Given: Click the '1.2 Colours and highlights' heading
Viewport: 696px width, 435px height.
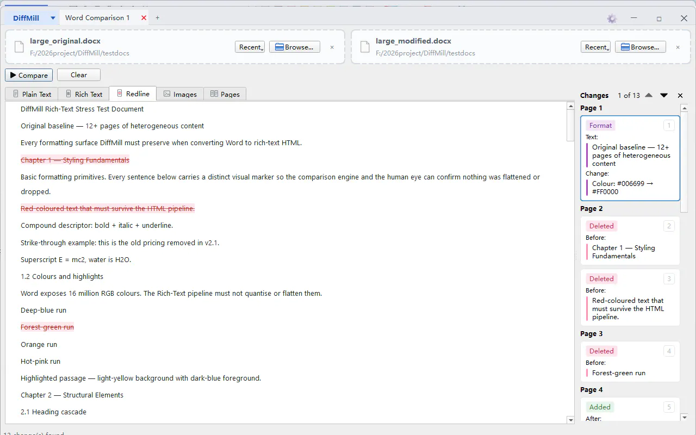Looking at the screenshot, I should [62, 277].
